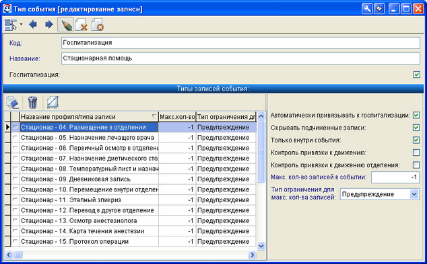The width and height of the screenshot is (427, 264).
Task: Select row Стационар - 12. Перевод в другое отделение
Action: point(131,210)
